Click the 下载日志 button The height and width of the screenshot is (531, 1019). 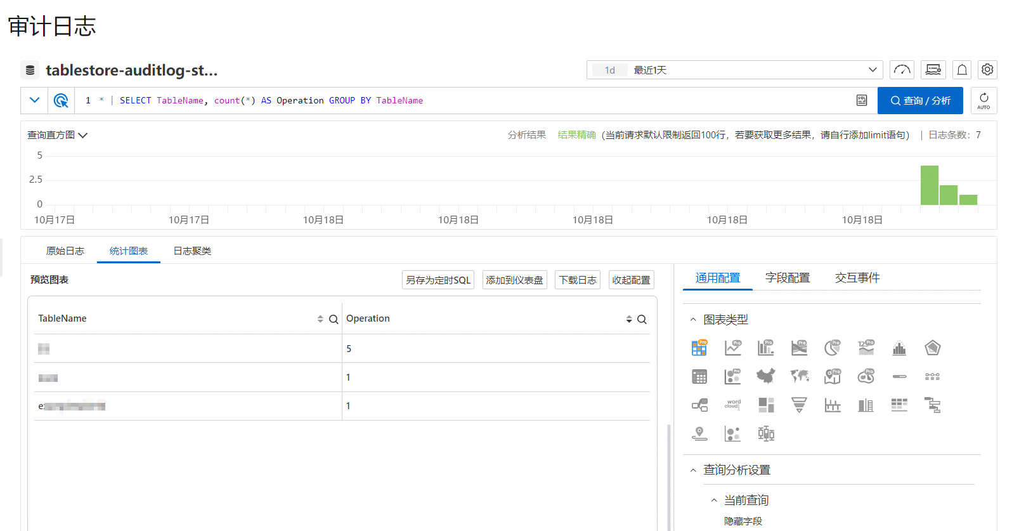point(578,280)
